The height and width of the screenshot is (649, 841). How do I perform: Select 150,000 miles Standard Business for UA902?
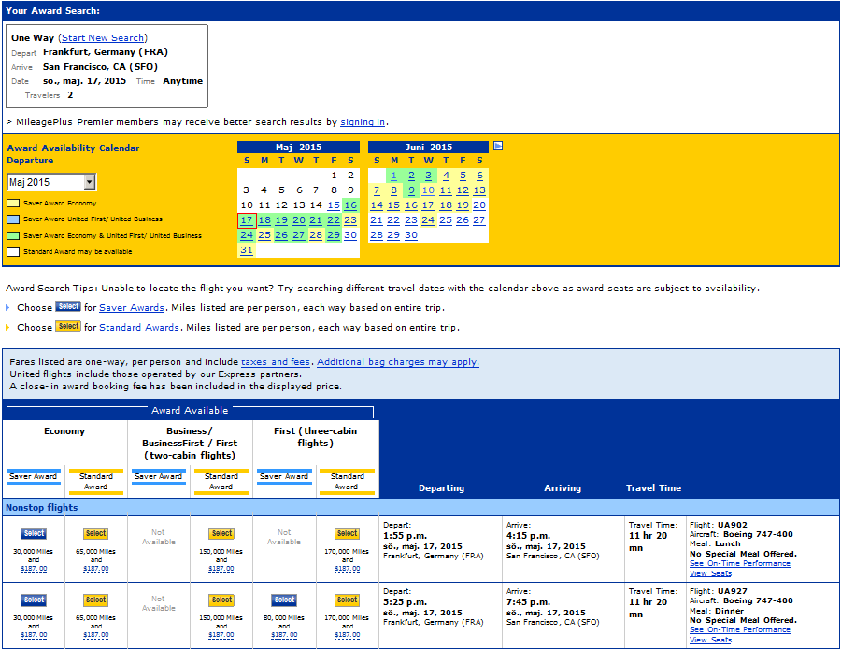coord(221,533)
